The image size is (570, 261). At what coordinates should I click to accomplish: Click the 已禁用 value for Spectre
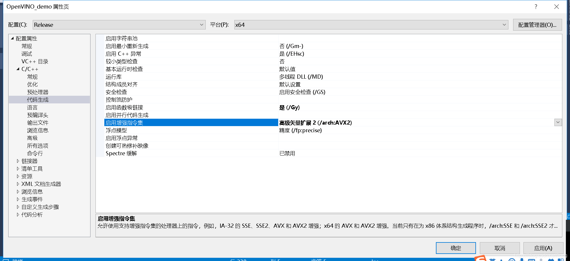(287, 153)
